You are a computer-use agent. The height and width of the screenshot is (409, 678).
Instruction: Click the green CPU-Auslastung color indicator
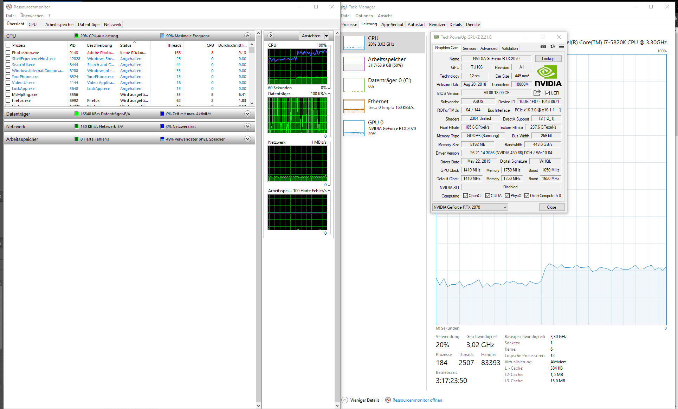(77, 36)
